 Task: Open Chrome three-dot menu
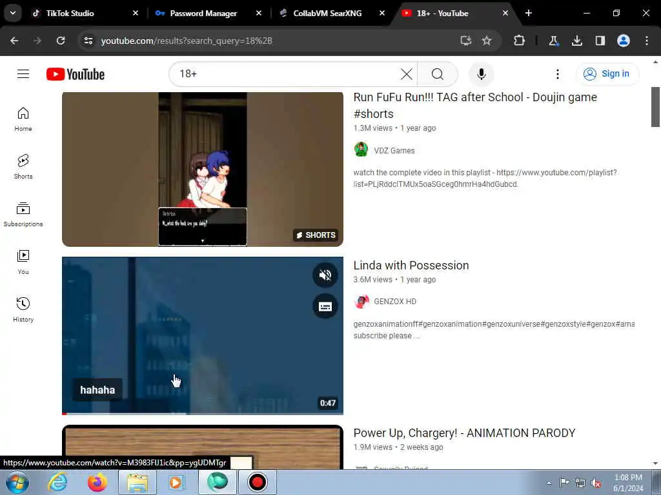647,41
